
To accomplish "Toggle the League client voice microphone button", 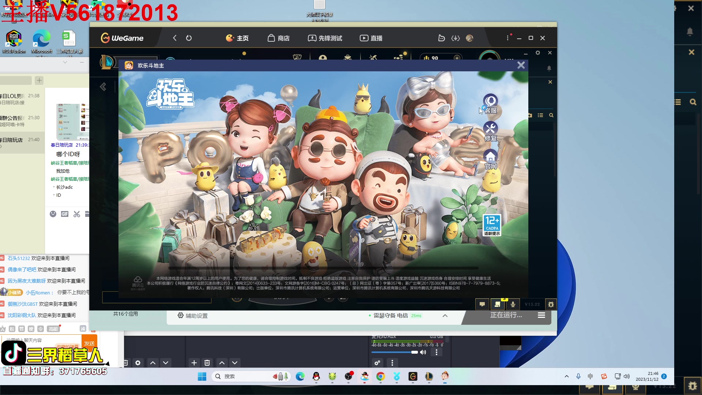I will [513, 304].
